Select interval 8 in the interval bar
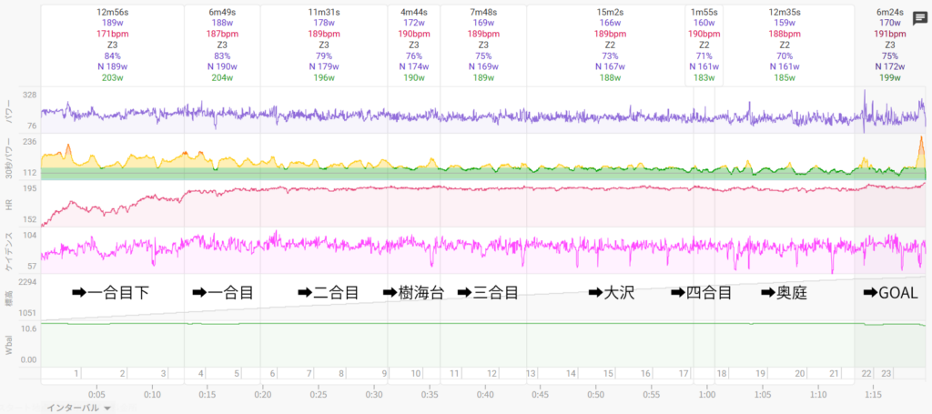 pyautogui.click(x=341, y=374)
